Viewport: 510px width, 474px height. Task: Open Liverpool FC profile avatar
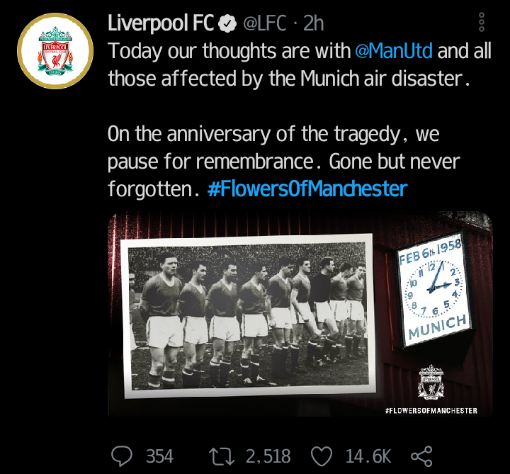[x=55, y=51]
